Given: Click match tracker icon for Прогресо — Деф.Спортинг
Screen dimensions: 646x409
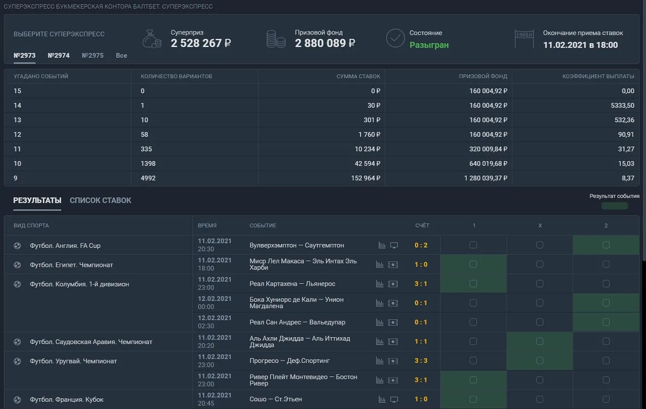Looking at the screenshot, I should click(x=393, y=361).
